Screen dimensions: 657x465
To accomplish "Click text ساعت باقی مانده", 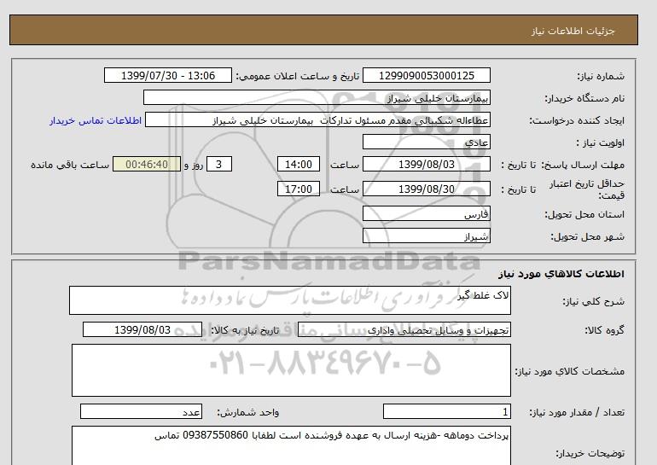I will point(70,165).
